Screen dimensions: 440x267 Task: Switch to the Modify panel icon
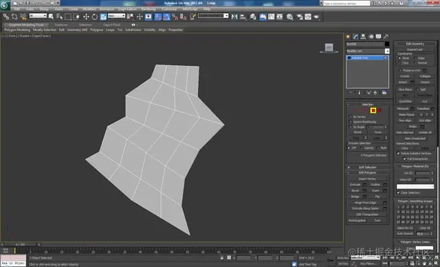(355, 36)
